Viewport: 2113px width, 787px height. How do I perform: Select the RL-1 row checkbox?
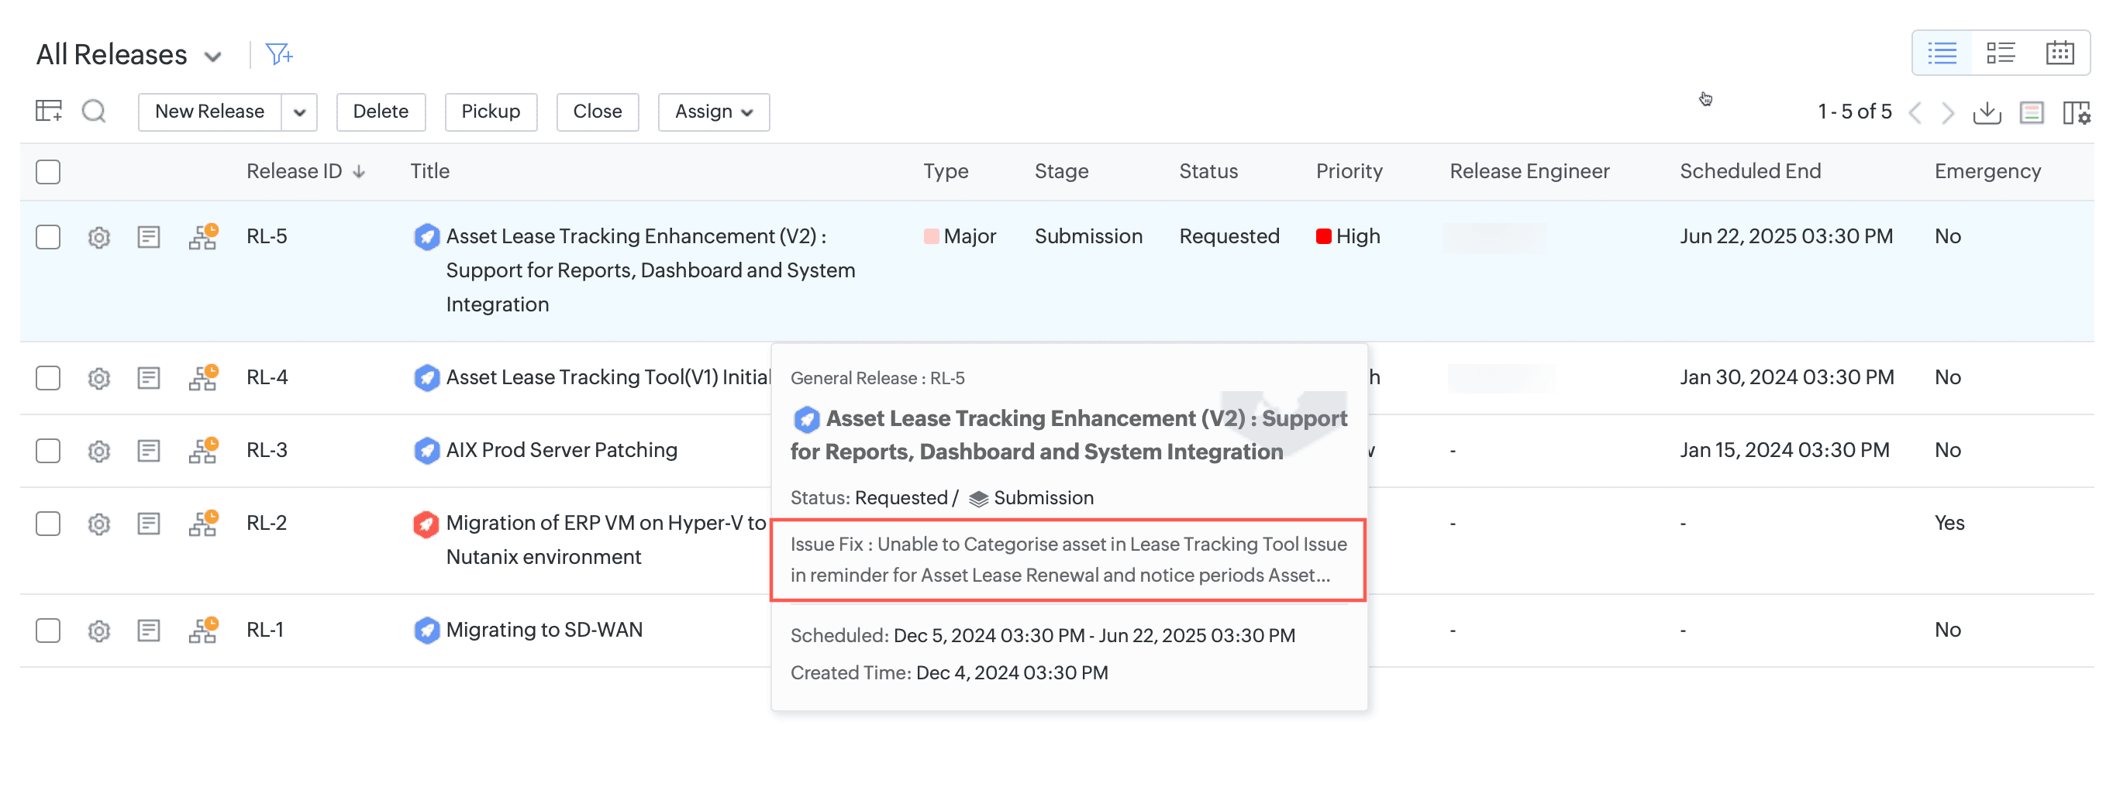[48, 631]
